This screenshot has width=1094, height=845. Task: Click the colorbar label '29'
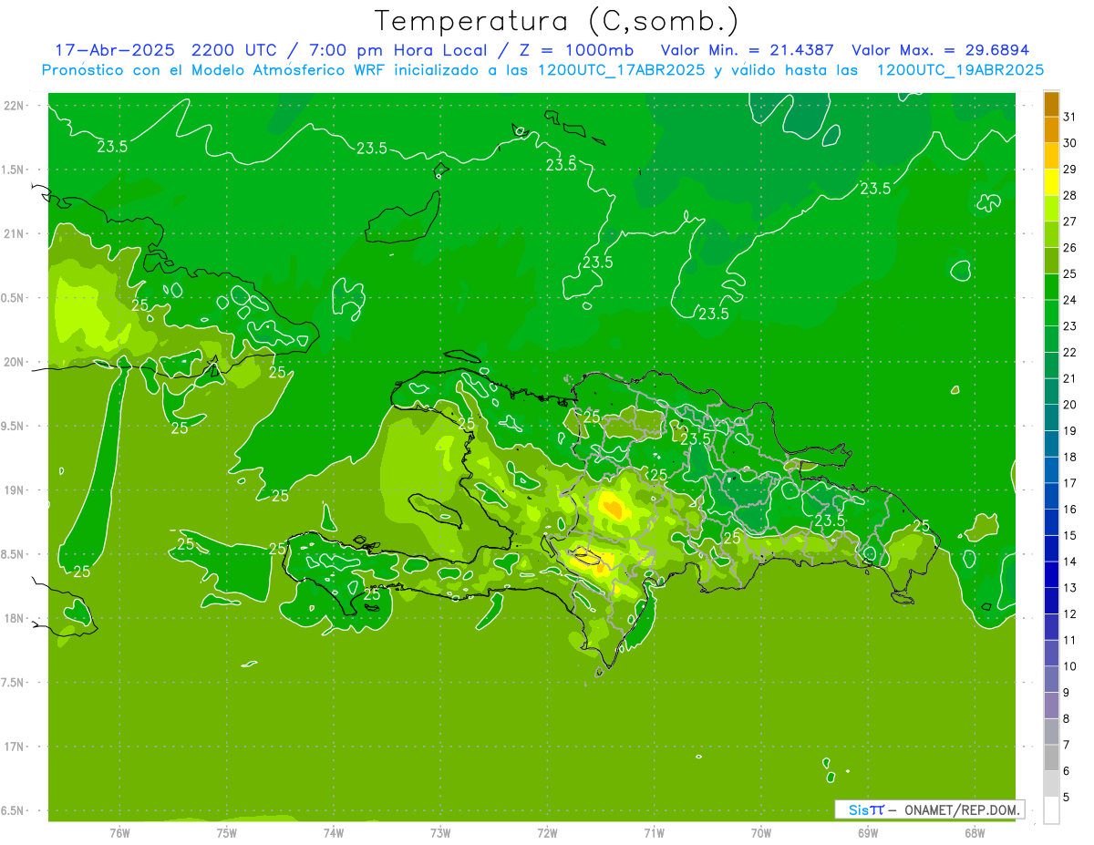click(1070, 169)
